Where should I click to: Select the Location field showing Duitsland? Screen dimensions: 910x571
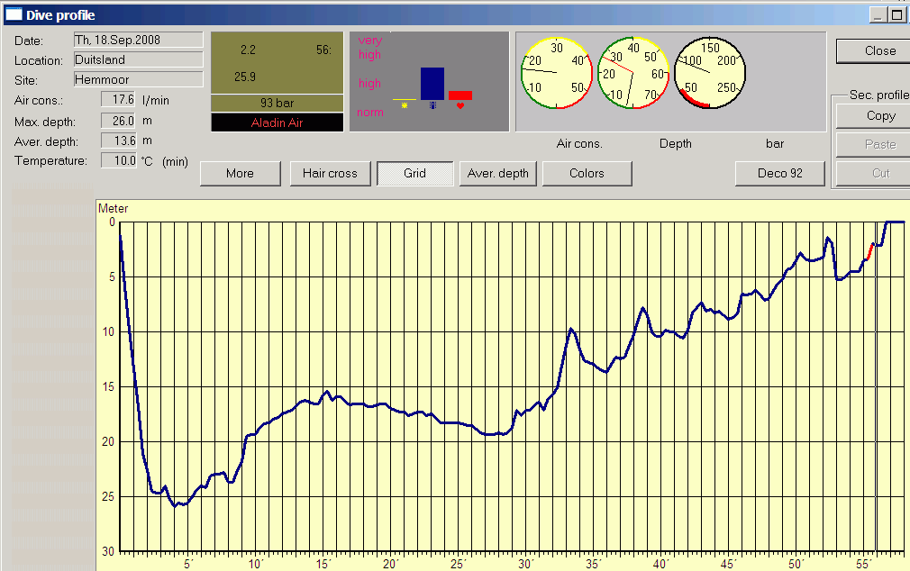(x=139, y=59)
